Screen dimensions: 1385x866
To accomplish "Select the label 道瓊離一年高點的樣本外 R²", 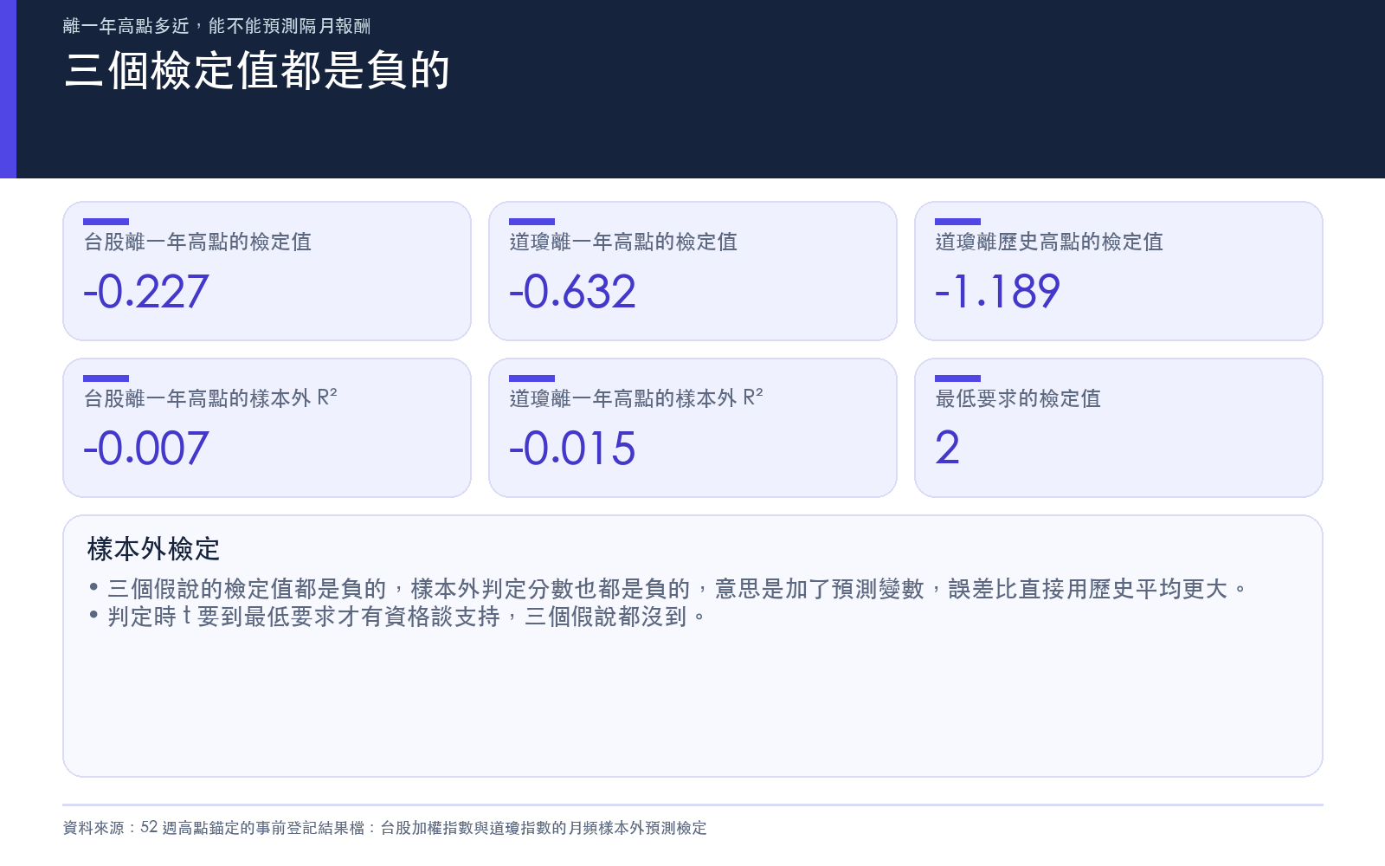I will click(x=635, y=397).
